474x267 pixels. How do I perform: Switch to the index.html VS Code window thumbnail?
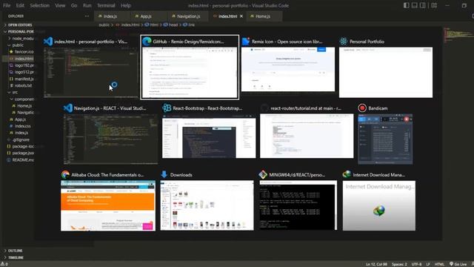click(90, 73)
